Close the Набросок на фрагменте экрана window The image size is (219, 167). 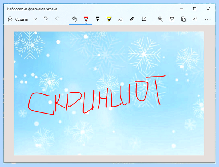[208, 9]
